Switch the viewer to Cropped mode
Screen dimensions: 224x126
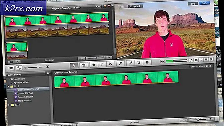pyautogui.click(x=135, y=6)
